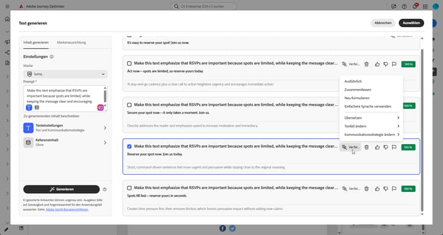
Task: Click the Abbrechen button
Action: [383, 23]
